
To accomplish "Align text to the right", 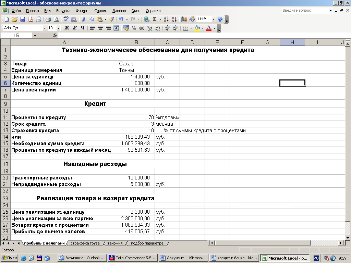I will tap(108, 28).
